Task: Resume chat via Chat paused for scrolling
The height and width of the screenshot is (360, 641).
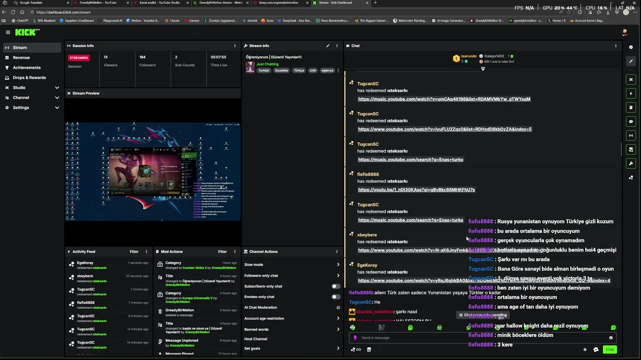Action: pyautogui.click(x=483, y=315)
